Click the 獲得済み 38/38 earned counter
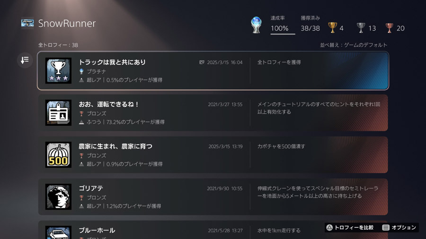This screenshot has height=239, width=426. (x=310, y=24)
